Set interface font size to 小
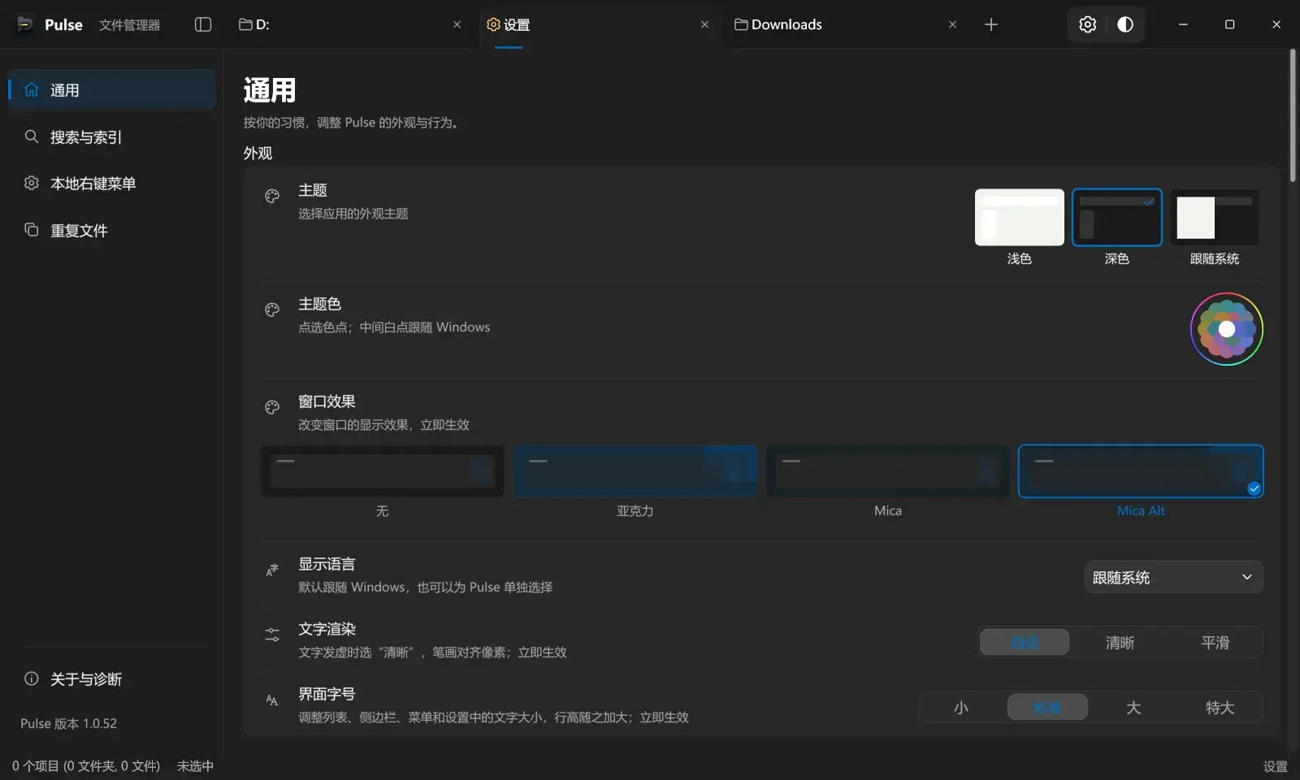Screen dimensions: 1300x780 (961, 707)
